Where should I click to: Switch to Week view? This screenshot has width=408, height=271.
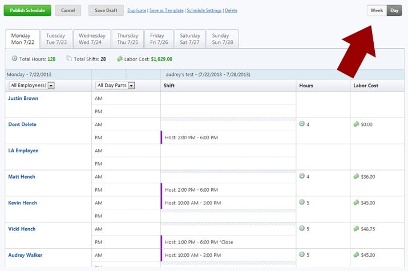(377, 10)
